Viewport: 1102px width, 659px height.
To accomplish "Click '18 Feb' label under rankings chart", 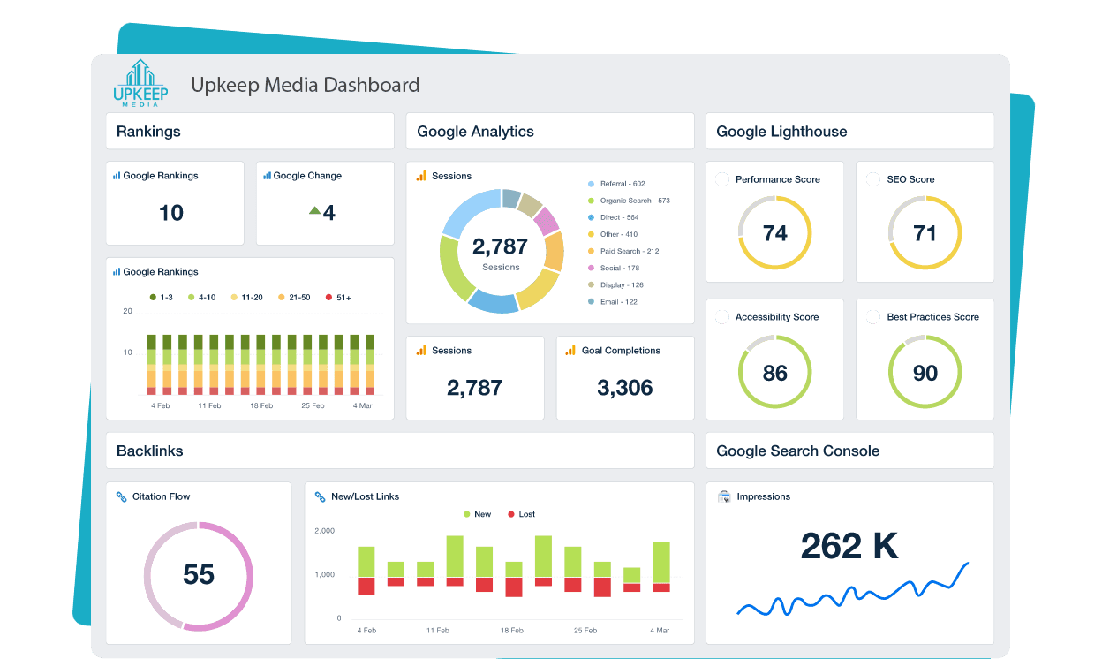I will click(x=261, y=405).
